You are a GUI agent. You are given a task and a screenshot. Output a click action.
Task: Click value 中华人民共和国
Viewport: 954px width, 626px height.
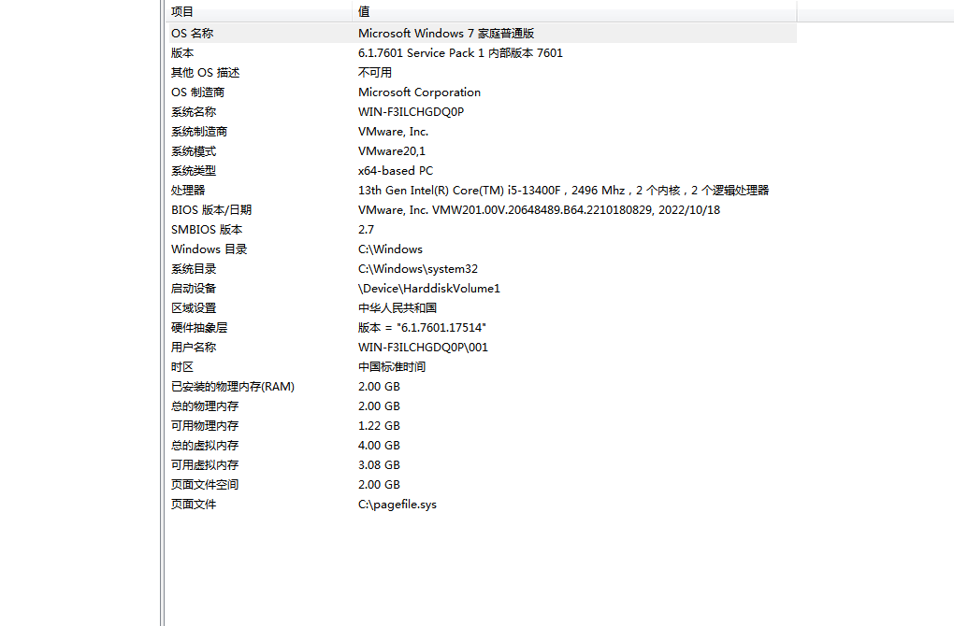pos(397,308)
